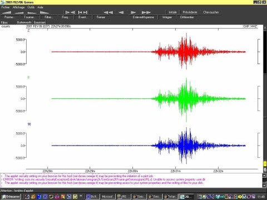Click the fourth descending ramp icon
Image resolution: width=267 pixels, height=200 pixels.
pyautogui.click(x=44, y=12)
